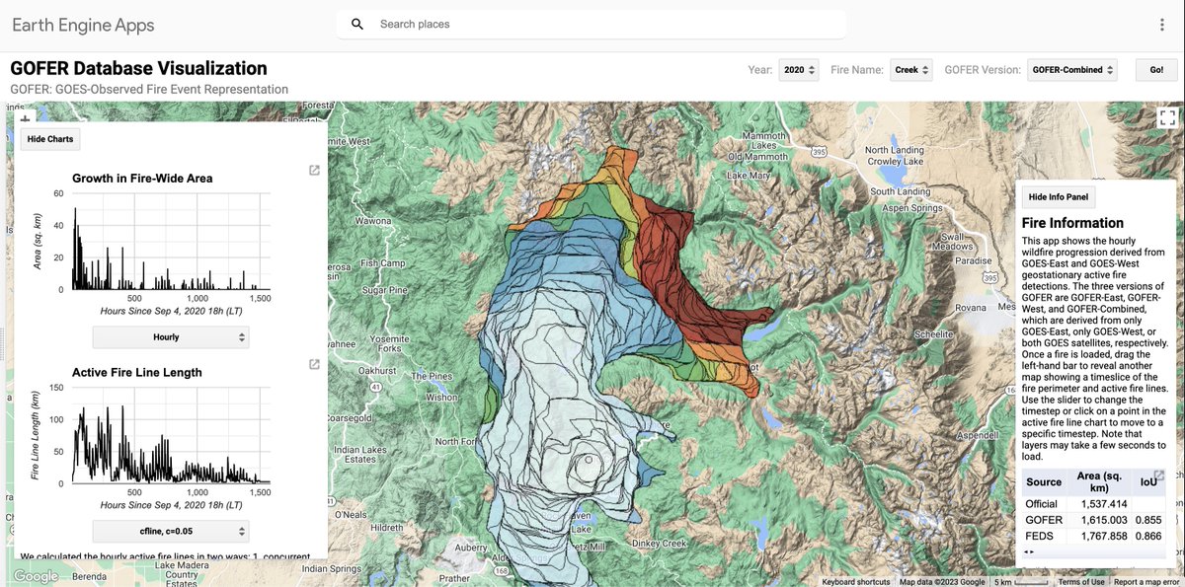Open the Hourly interval dropdown
The image size is (1185, 587).
click(x=171, y=337)
